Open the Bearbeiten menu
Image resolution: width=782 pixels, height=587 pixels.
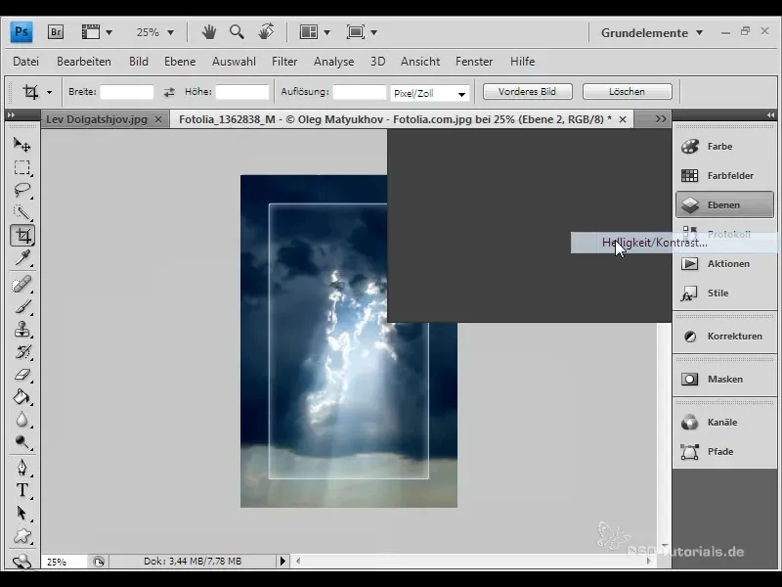(x=84, y=62)
